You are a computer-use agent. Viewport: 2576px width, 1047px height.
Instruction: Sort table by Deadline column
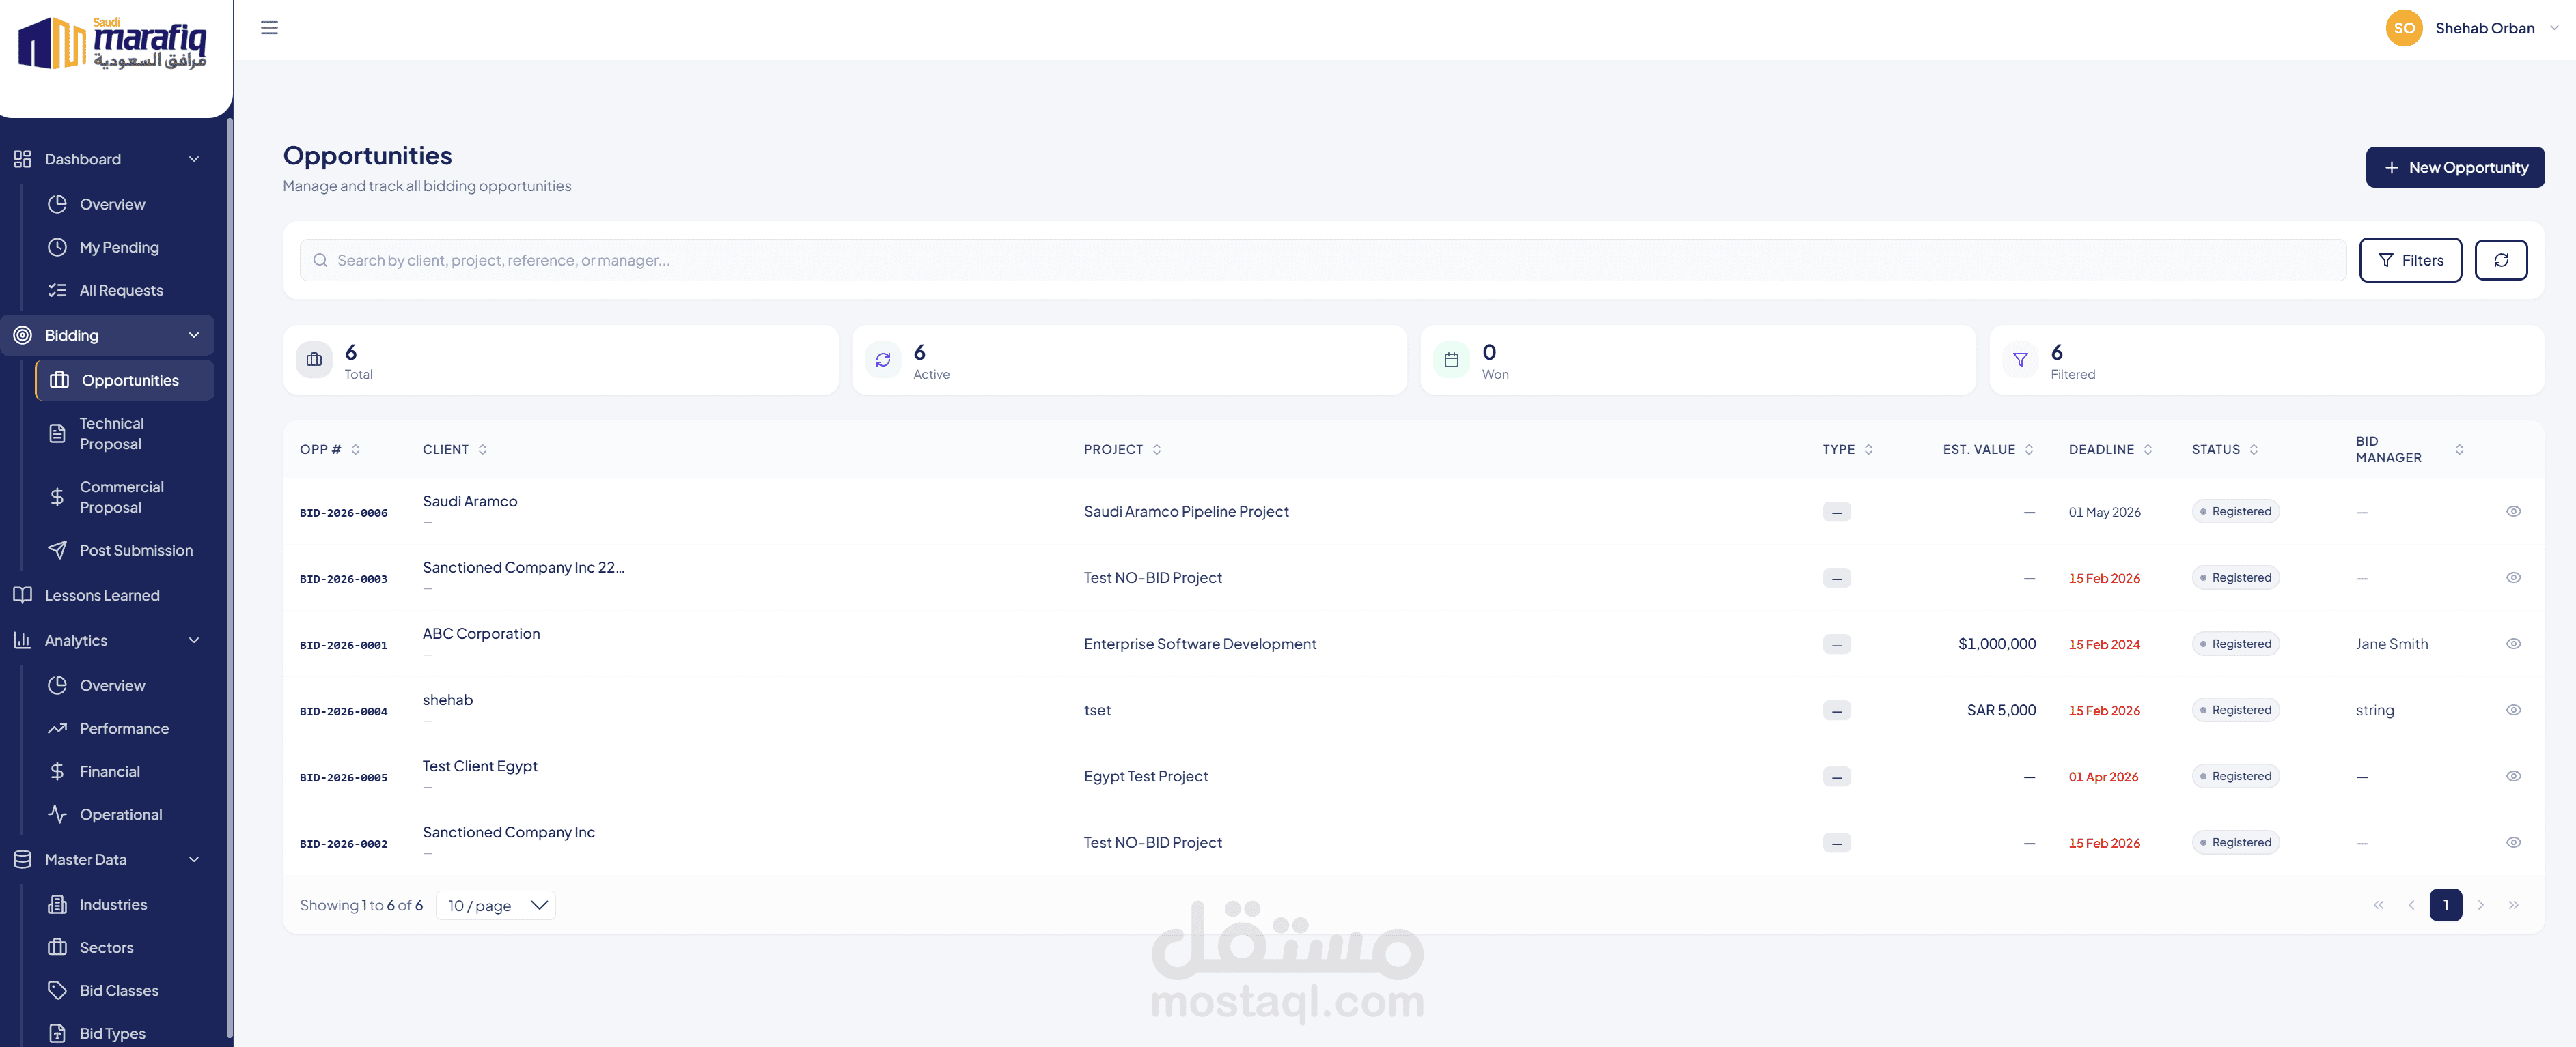click(x=2110, y=450)
